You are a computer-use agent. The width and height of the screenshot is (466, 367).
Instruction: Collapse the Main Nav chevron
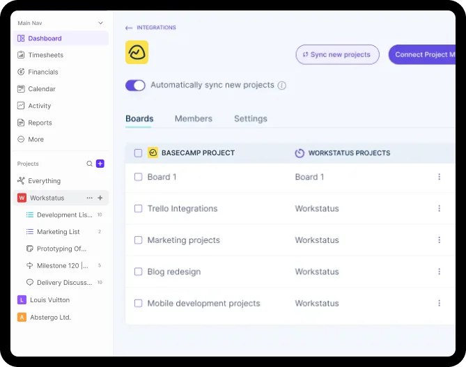100,23
